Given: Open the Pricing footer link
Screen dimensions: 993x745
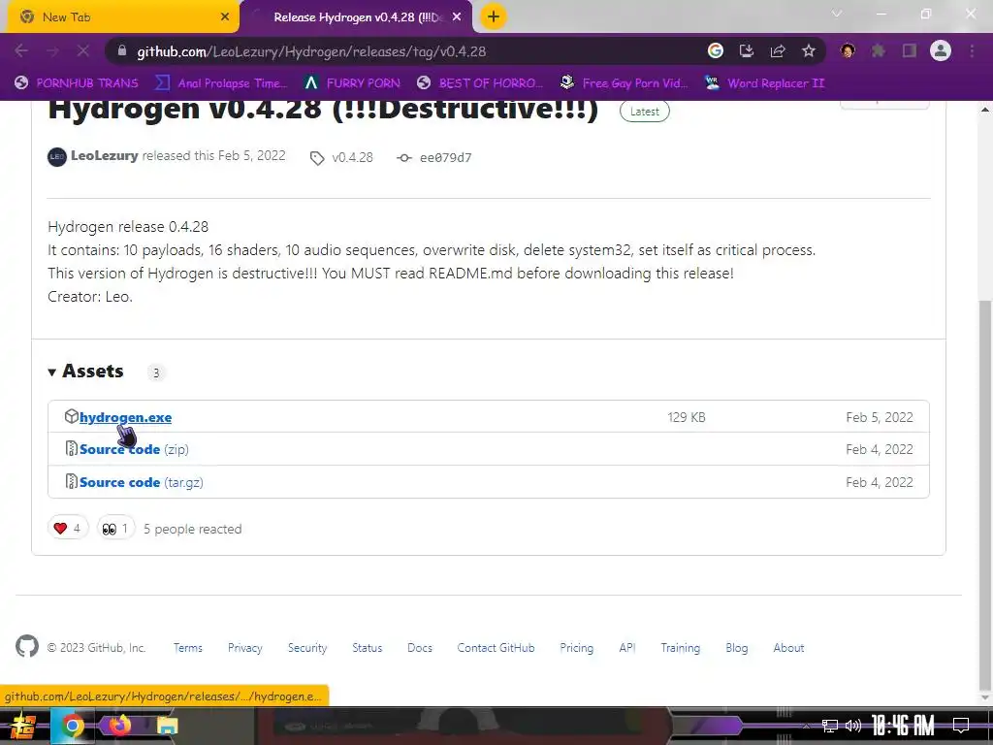Looking at the screenshot, I should 577,647.
